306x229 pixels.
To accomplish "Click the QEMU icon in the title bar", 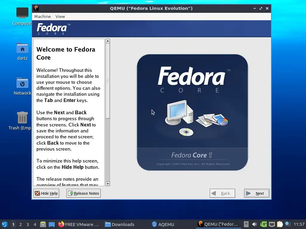I will 36,8.
